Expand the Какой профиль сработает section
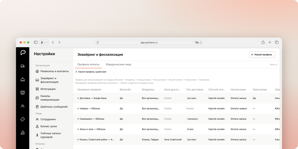 91,72
